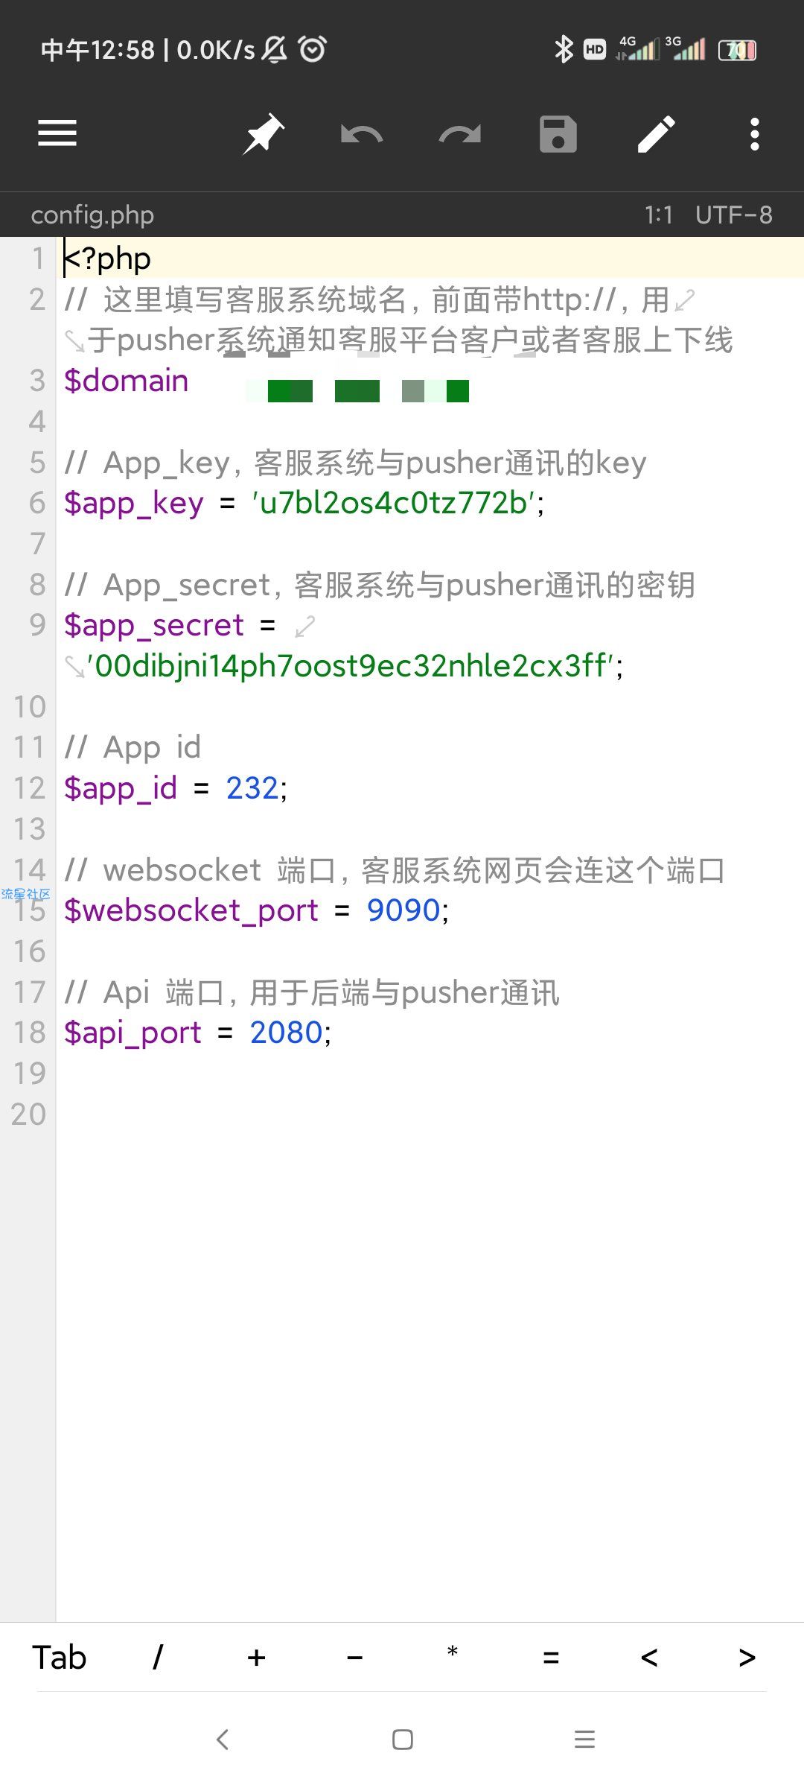The width and height of the screenshot is (804, 1788).
Task: Change the UTF-8 encoding setting
Action: tap(733, 215)
